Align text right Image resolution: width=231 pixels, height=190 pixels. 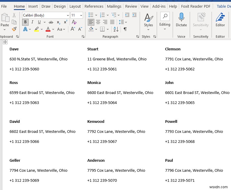click(x=105, y=22)
